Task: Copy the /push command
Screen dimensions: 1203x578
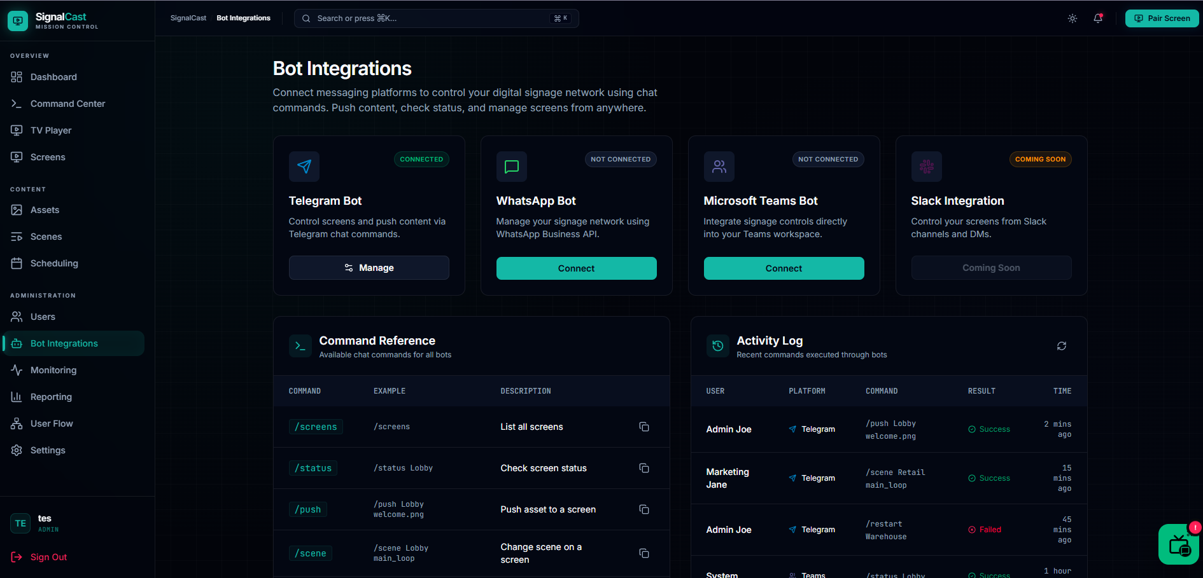Action: pos(644,509)
